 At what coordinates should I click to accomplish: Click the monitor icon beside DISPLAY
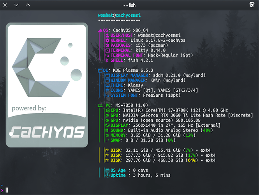(x=107, y=125)
